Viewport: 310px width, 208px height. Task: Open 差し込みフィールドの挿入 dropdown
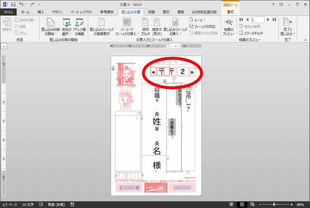(x=175, y=27)
